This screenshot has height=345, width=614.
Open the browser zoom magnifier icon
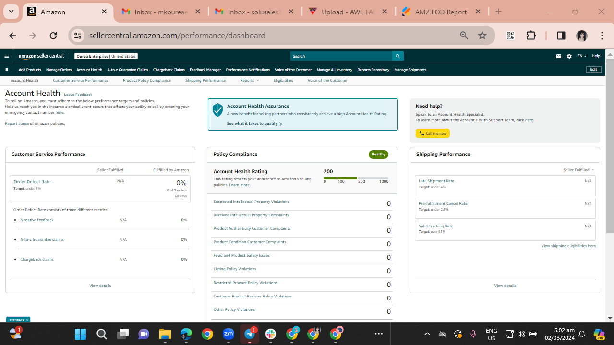[464, 36]
